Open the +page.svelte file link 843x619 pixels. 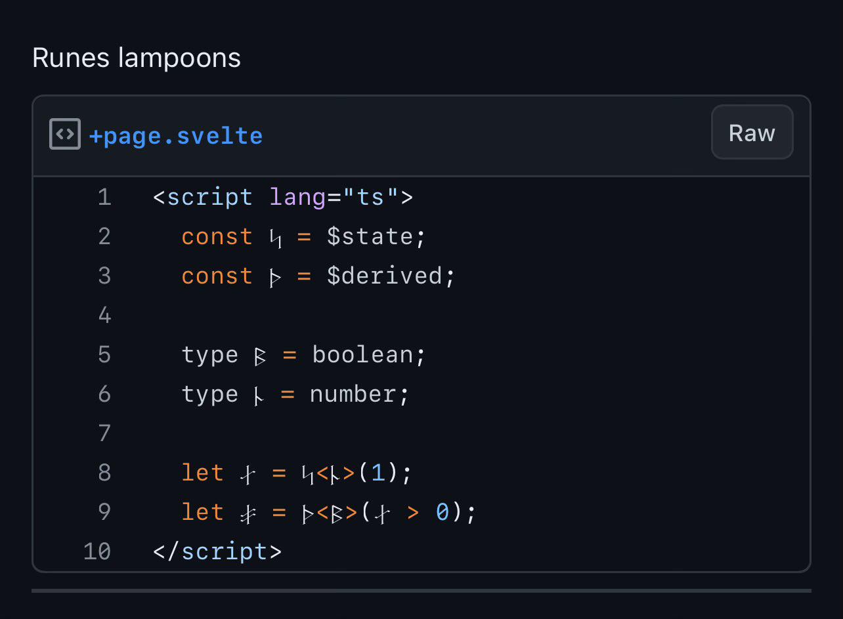(x=176, y=136)
